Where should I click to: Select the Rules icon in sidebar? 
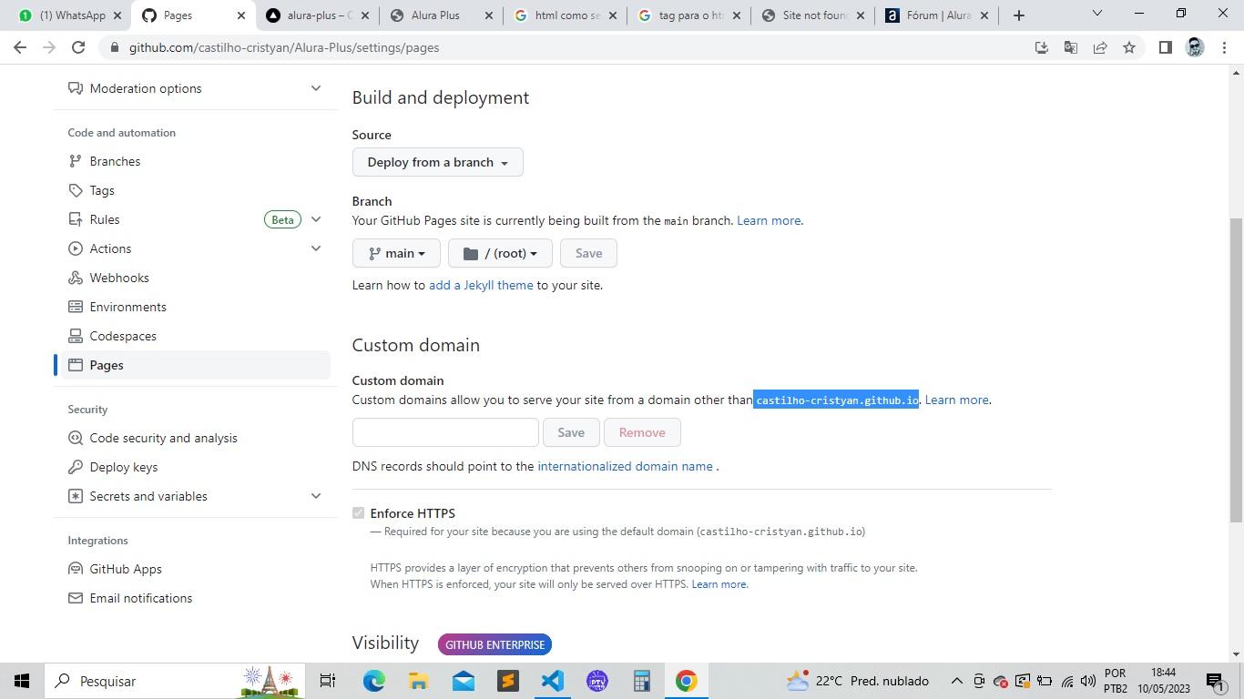click(76, 219)
